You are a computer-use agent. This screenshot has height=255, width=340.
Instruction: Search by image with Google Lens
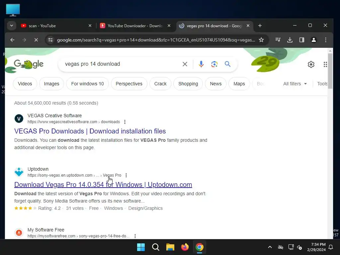coord(214,64)
